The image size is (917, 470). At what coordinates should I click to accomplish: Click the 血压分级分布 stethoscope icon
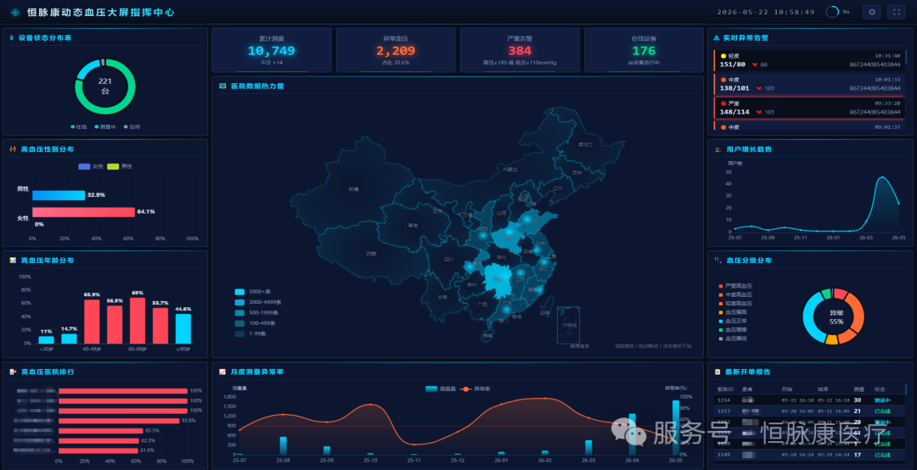click(x=717, y=260)
